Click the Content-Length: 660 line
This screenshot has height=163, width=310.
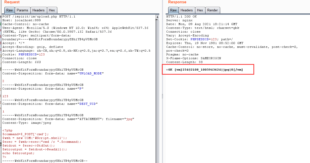(22, 62)
